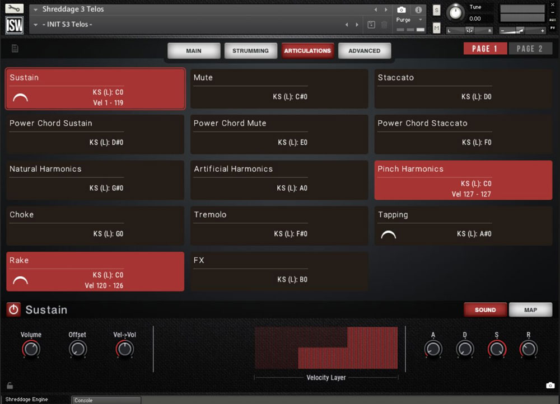Select the Tapping articulation cell
560x404 pixels.
463,226
